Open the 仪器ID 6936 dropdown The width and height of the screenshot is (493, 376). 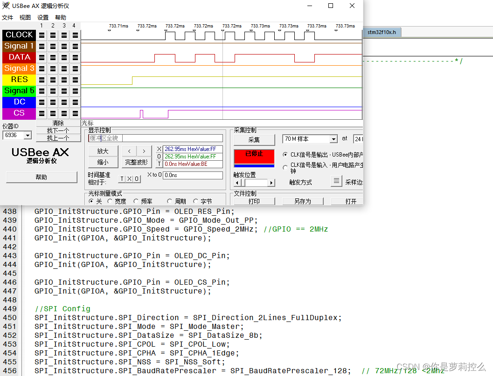(28, 136)
